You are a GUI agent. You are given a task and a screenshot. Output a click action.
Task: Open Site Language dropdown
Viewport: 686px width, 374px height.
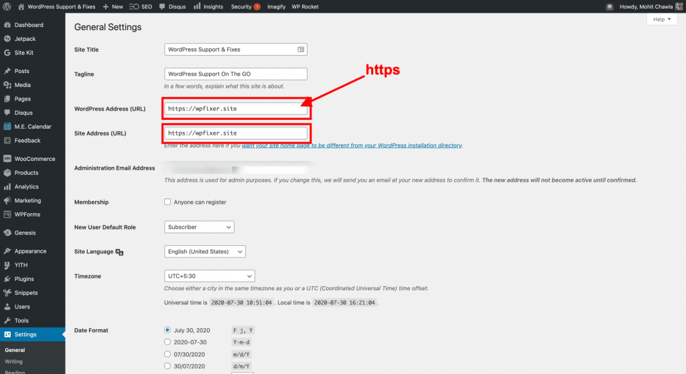tap(205, 252)
